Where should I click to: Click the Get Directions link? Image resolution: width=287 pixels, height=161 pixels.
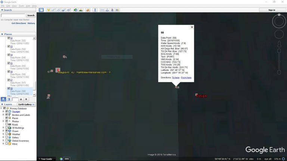pyautogui.click(x=19, y=23)
